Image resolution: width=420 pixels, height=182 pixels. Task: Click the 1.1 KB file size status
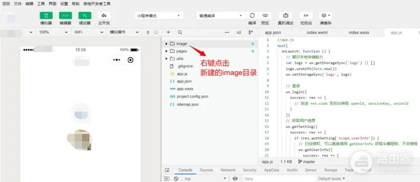286,162
